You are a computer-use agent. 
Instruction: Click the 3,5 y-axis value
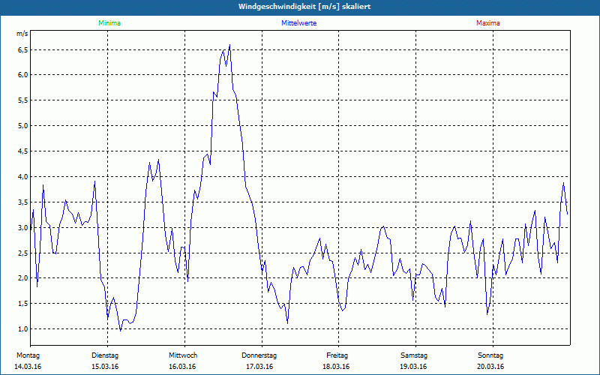click(23, 202)
